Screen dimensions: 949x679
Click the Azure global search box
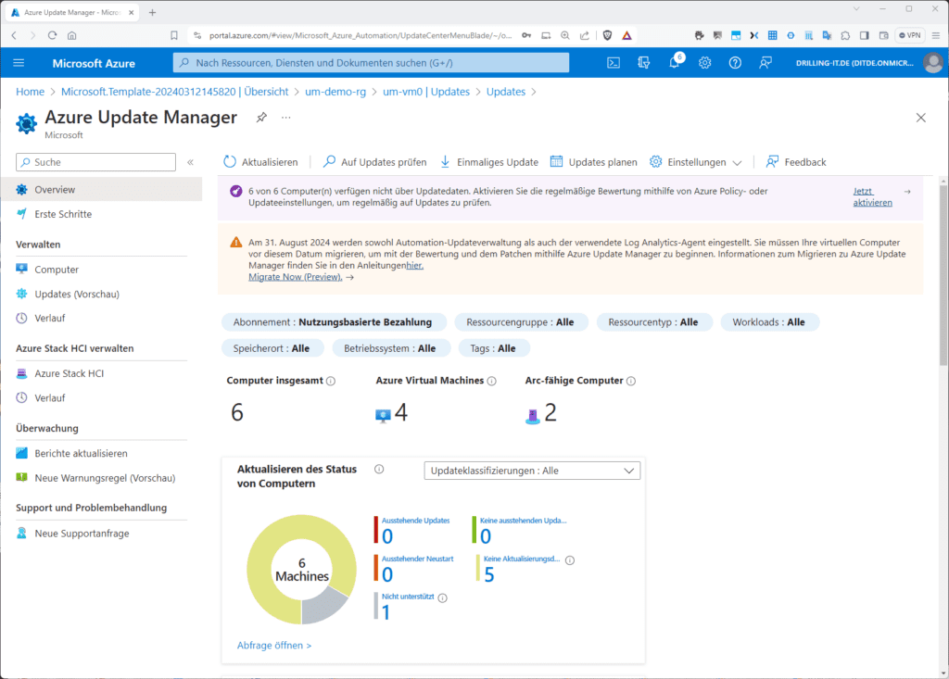point(371,63)
